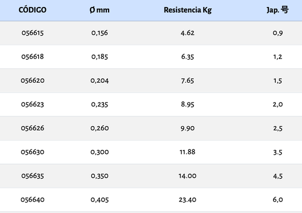Click the 0,405 diameter value
302x213 pixels.
(x=99, y=200)
